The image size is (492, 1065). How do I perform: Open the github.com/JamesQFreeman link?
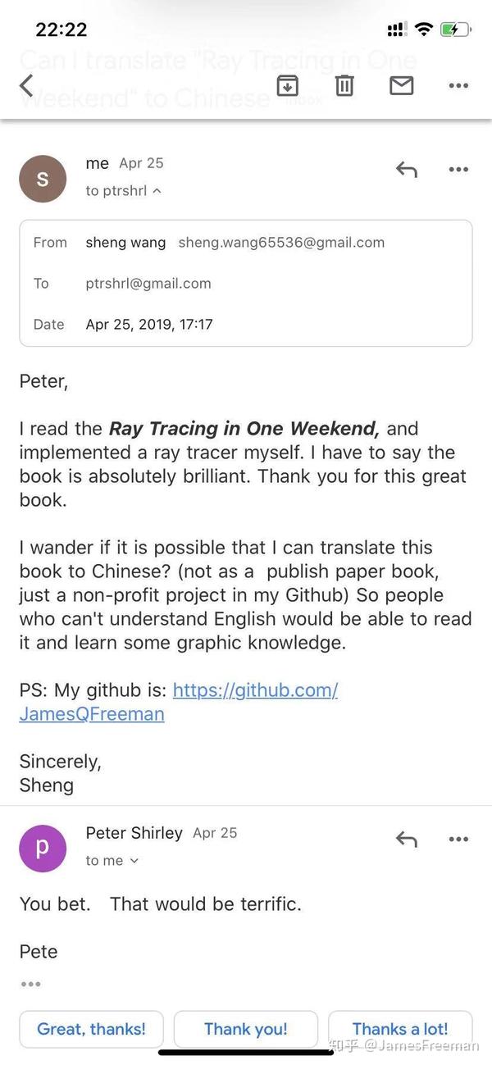click(x=255, y=690)
